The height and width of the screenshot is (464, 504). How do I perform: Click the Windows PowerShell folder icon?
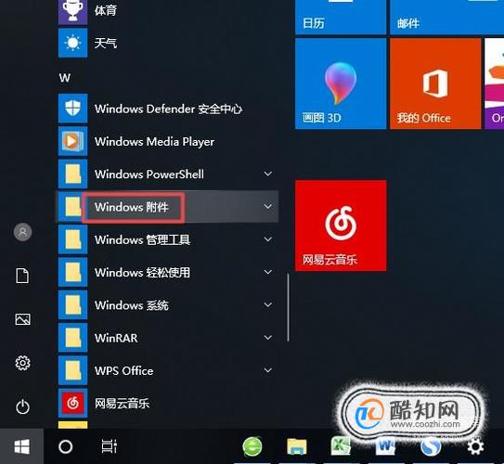[x=72, y=174]
